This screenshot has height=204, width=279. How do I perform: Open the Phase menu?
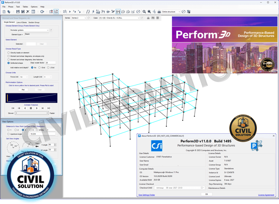click(11, 7)
